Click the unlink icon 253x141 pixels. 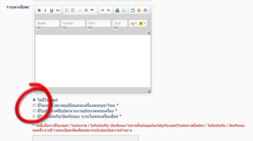(x=124, y=10)
